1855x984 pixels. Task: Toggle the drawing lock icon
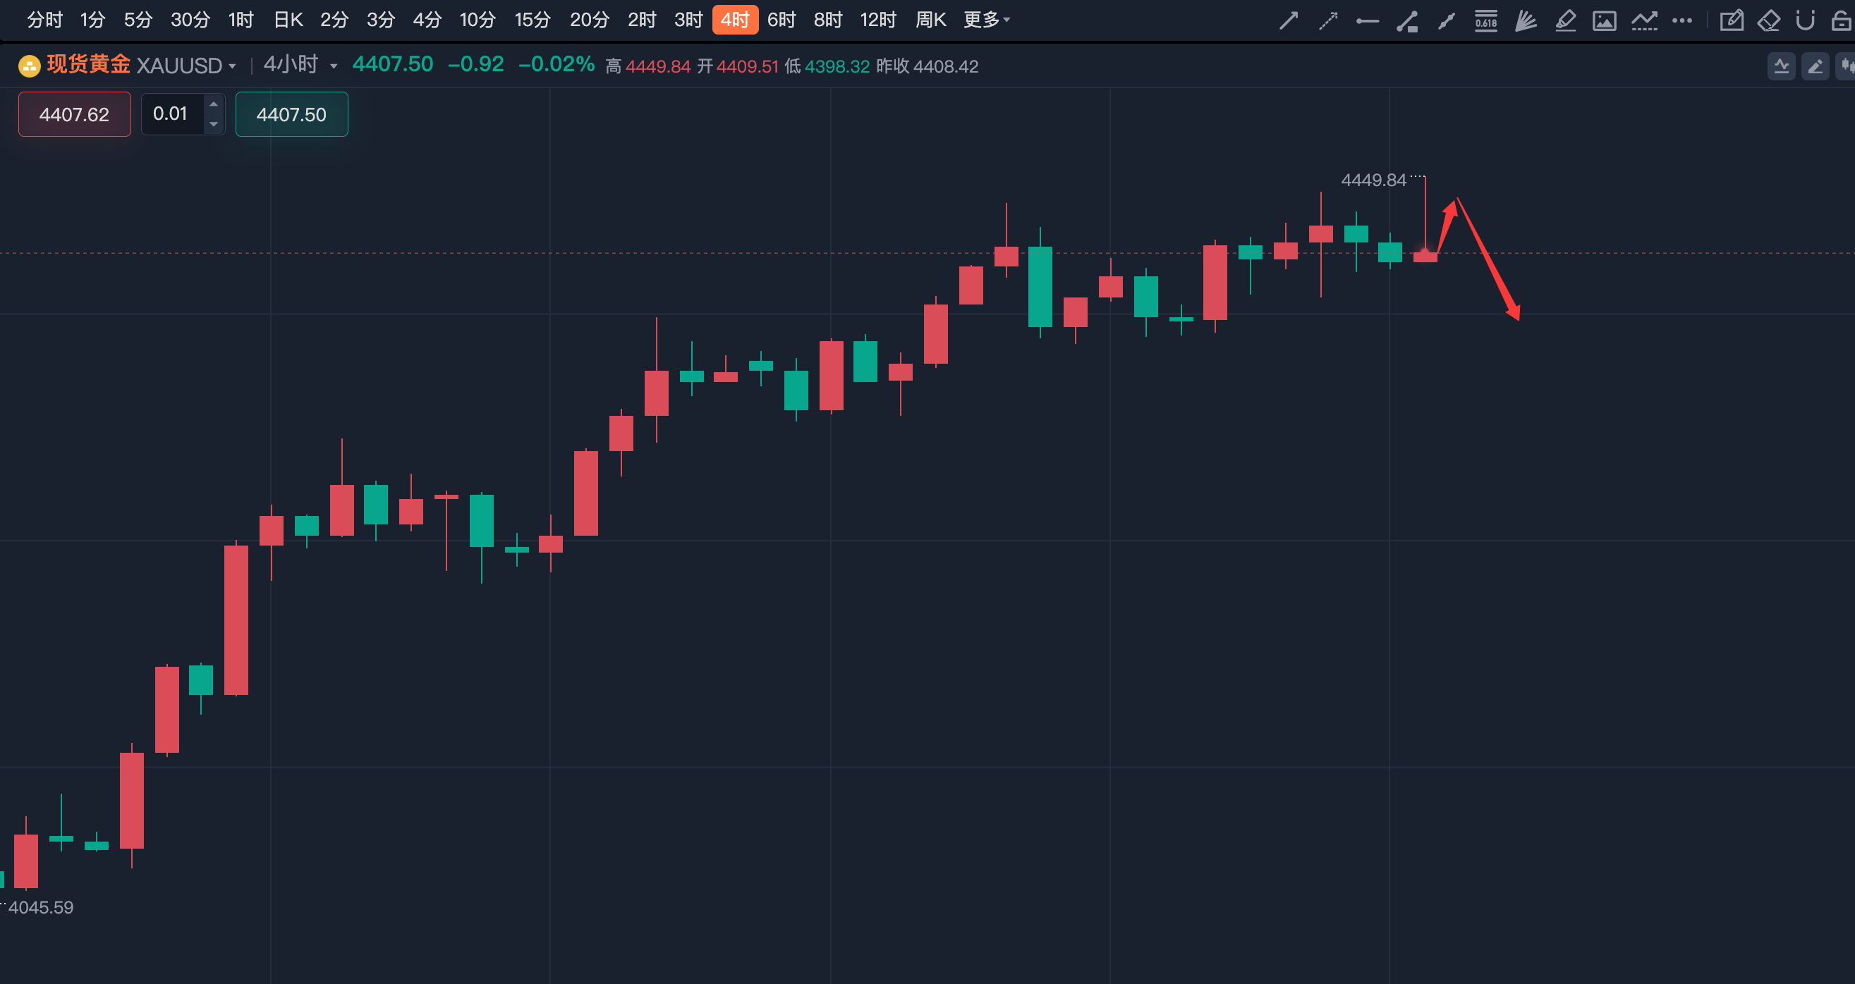pyautogui.click(x=1842, y=20)
